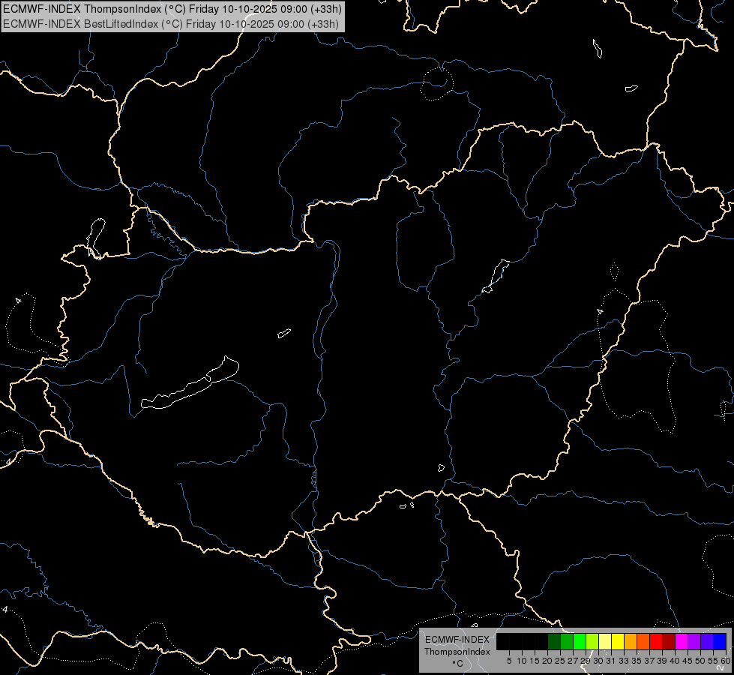Select the bright red legend swatch (37–39)

[656, 641]
